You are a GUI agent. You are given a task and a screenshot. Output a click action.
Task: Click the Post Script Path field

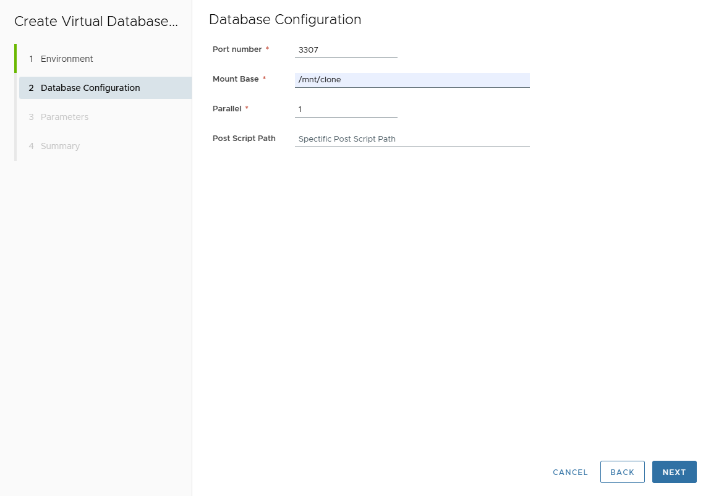411,139
